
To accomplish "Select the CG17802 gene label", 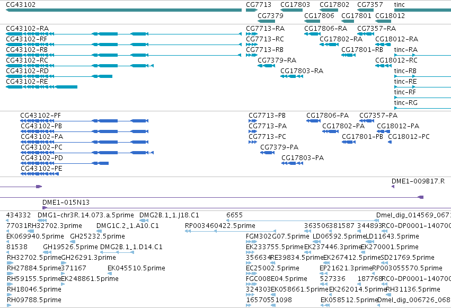I will 334,5.
